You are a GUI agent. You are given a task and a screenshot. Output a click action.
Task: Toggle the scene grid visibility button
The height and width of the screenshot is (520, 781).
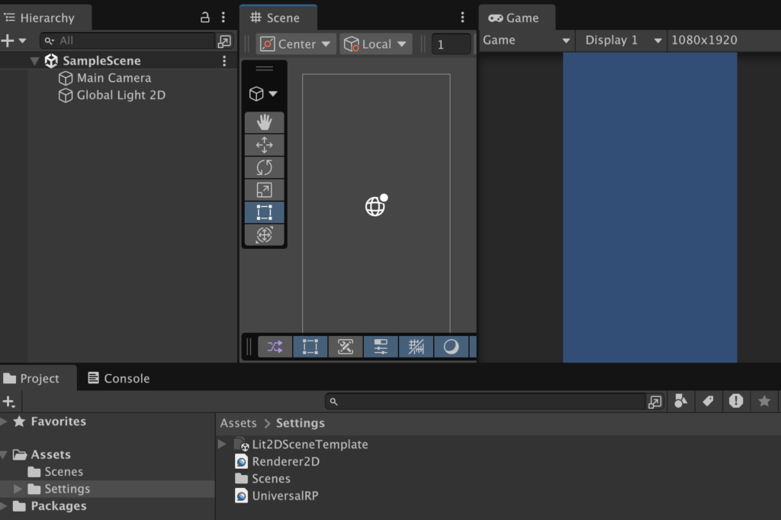(x=416, y=347)
